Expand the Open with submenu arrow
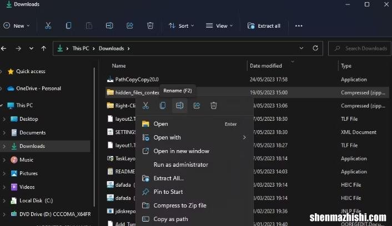This screenshot has height=226, width=392. point(244,137)
